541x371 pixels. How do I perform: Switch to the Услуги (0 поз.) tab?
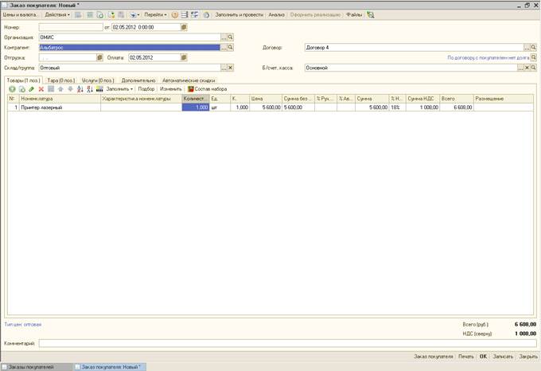pyautogui.click(x=98, y=80)
